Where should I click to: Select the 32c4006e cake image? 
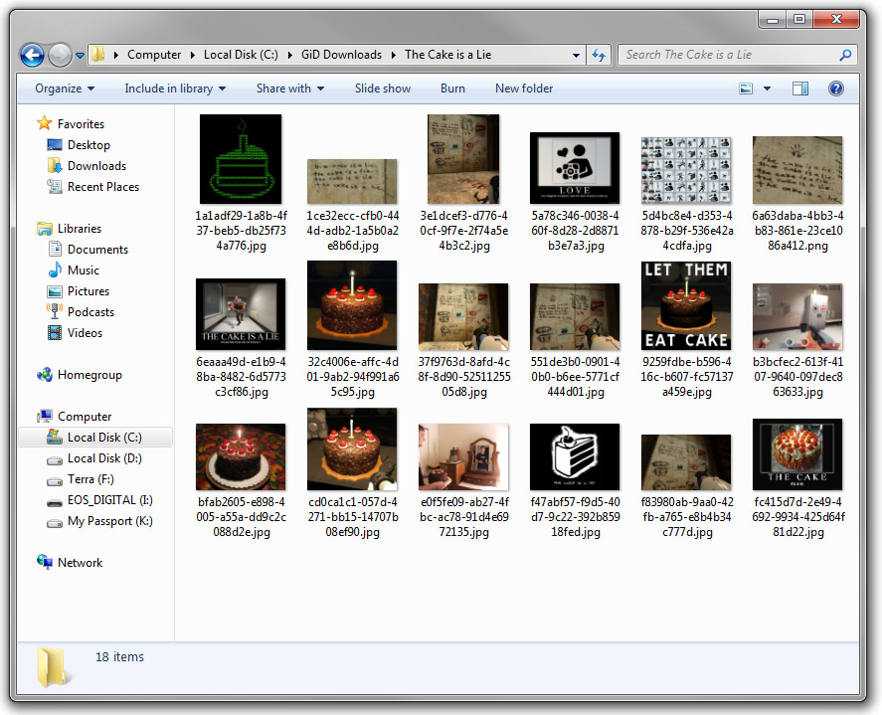point(352,305)
